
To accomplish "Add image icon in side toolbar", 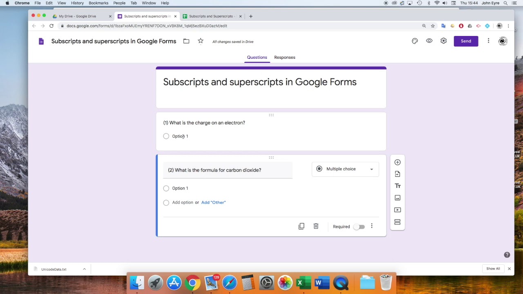I will (x=398, y=198).
